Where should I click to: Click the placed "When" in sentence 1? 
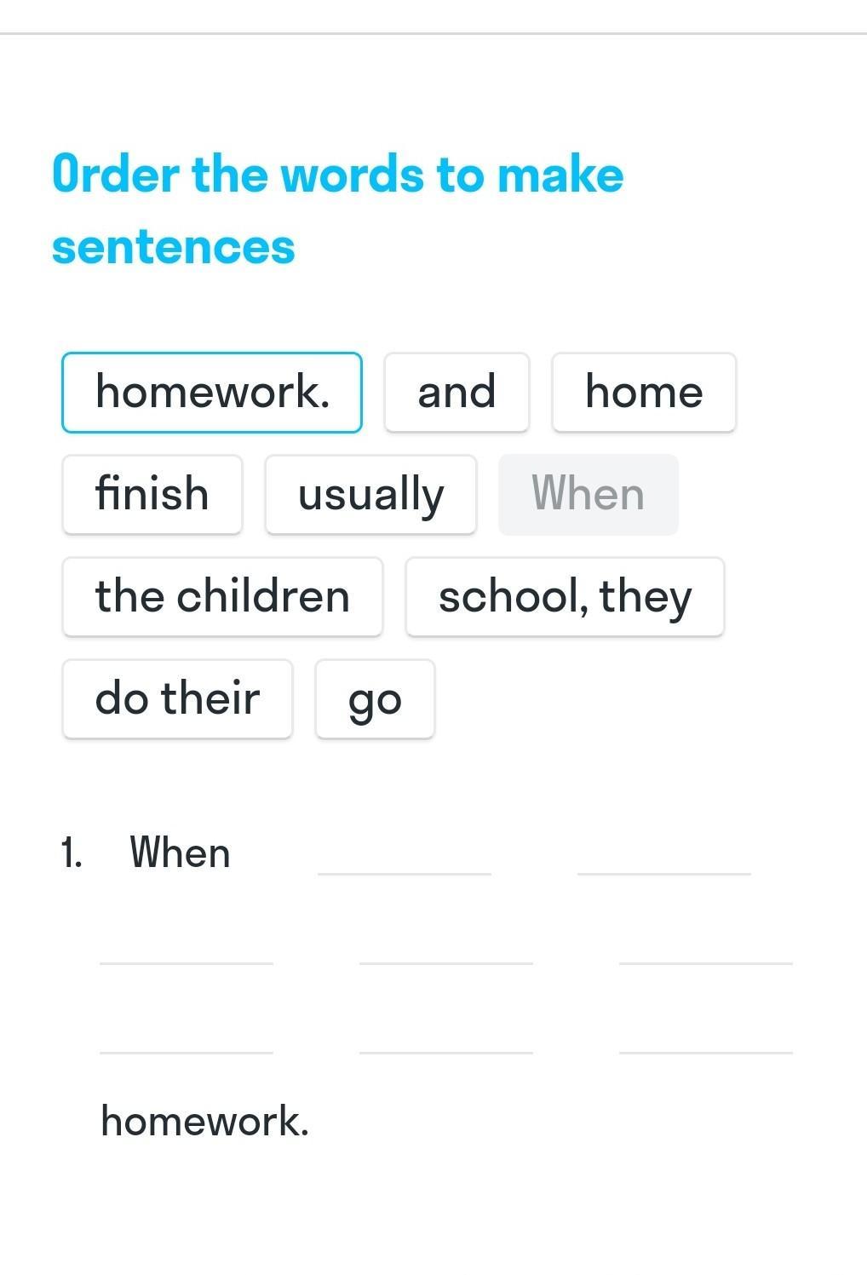(x=180, y=853)
